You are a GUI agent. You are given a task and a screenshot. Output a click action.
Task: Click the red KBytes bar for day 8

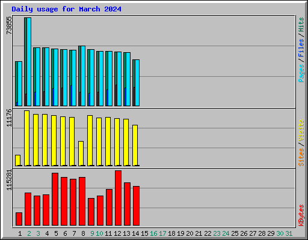coord(82,201)
